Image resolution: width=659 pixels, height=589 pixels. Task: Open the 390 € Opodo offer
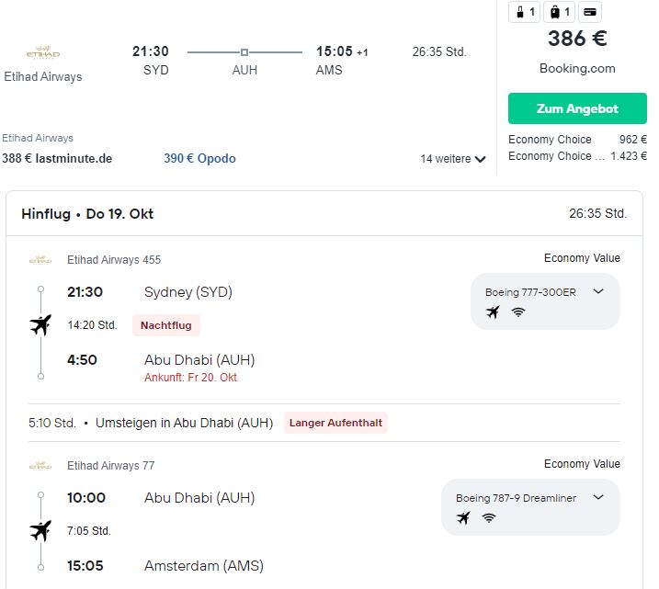pos(199,158)
